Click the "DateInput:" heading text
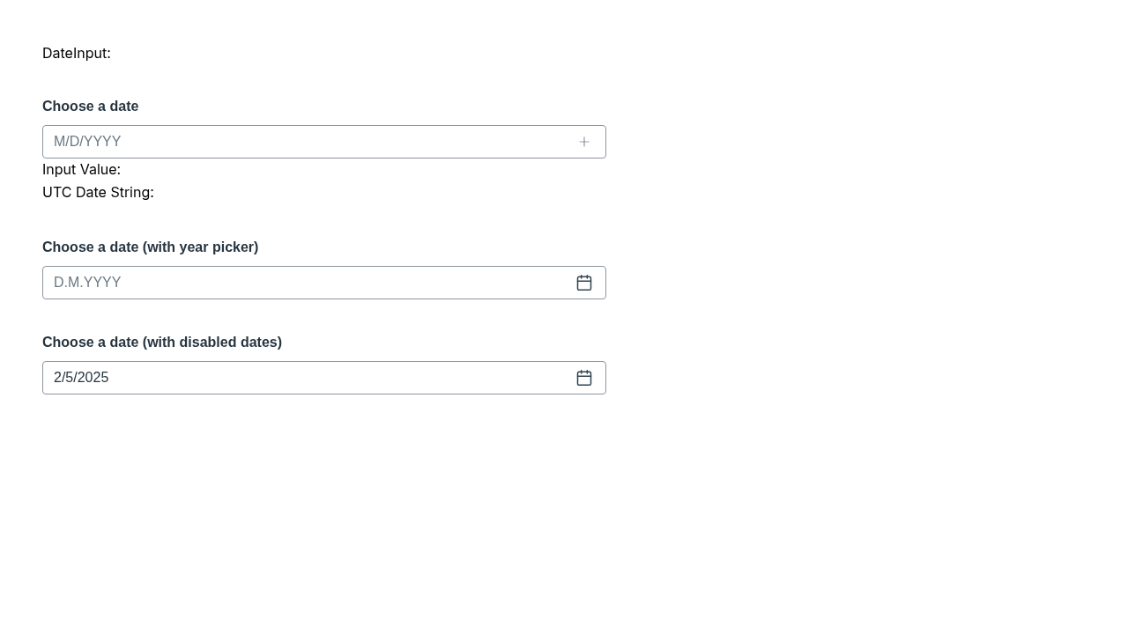This screenshot has height=634, width=1128. pyautogui.click(x=77, y=54)
